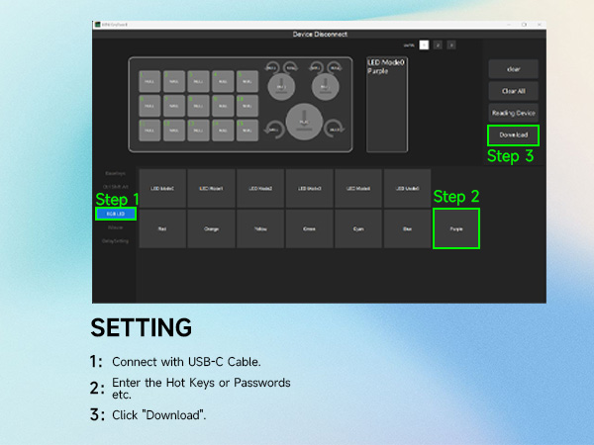
Task: Select the top-left small knob's rotate-left arrow
Action: [x=272, y=67]
